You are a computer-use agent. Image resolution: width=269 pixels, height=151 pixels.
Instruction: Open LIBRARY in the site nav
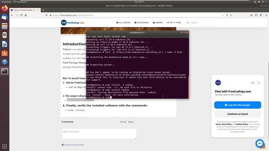point(158,23)
